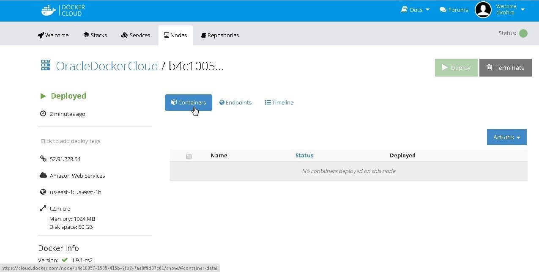Click the 2 minutes ago timestamp
The width and height of the screenshot is (539, 272).
point(68,114)
